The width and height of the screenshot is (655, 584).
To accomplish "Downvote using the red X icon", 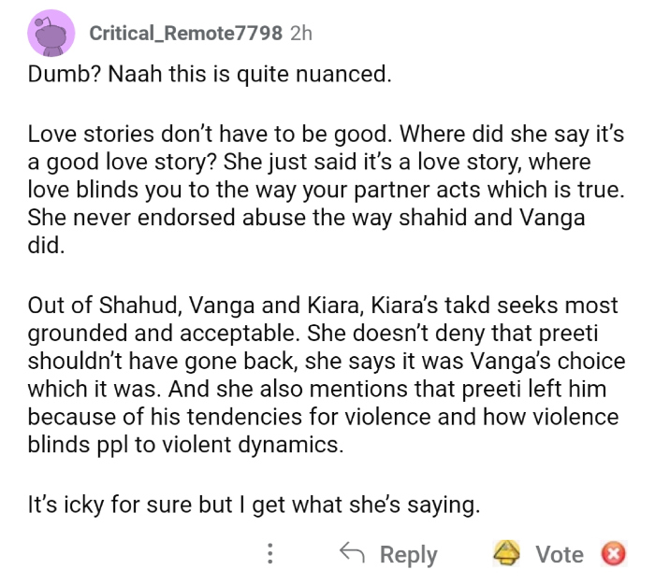I will 613,554.
